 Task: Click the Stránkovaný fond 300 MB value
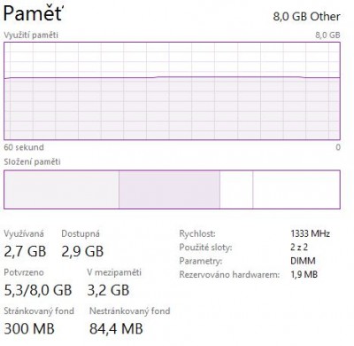pyautogui.click(x=29, y=328)
